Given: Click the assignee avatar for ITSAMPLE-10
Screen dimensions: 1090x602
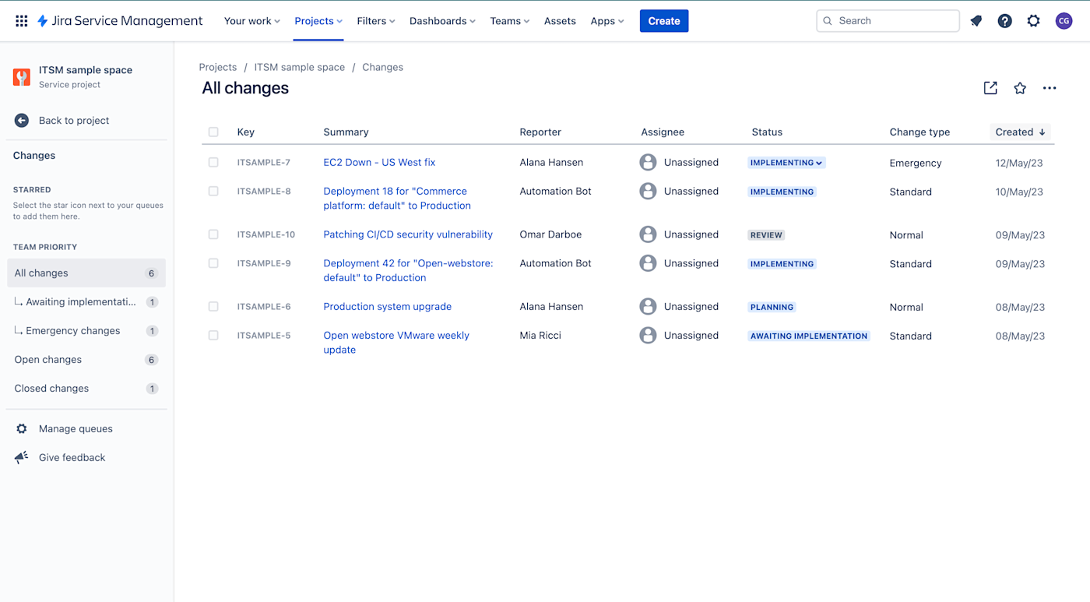Looking at the screenshot, I should pyautogui.click(x=648, y=234).
